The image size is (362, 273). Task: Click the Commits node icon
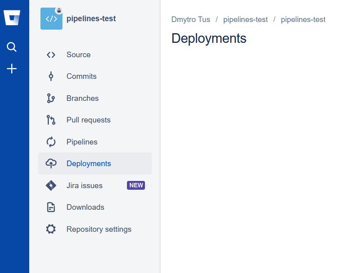[51, 76]
